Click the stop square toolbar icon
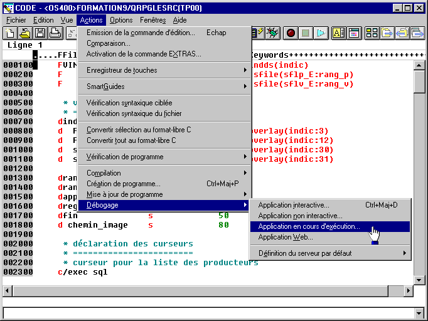This screenshot has height=321, width=428. coord(306,33)
